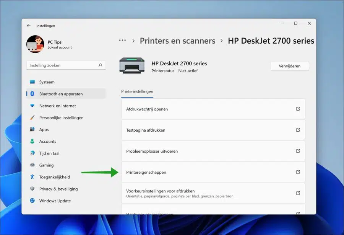The width and height of the screenshot is (344, 235).
Task: Close the Instellingen window
Action: coord(309,23)
